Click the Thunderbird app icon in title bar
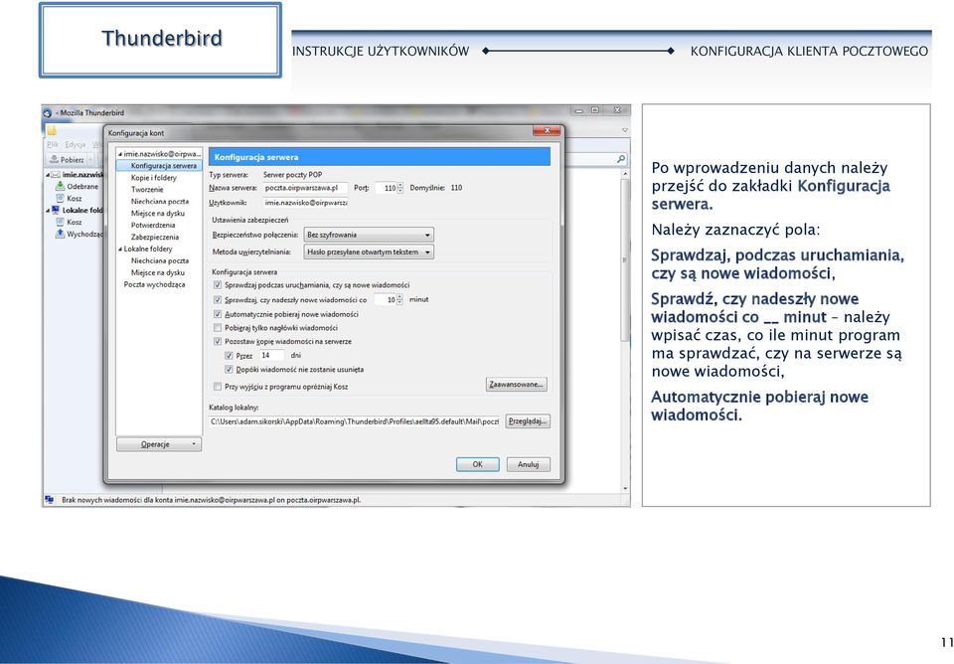The height and width of the screenshot is (664, 954). click(x=48, y=112)
